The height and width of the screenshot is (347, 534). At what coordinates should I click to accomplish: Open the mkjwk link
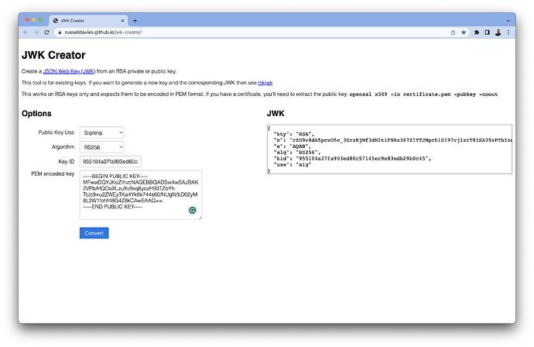265,82
